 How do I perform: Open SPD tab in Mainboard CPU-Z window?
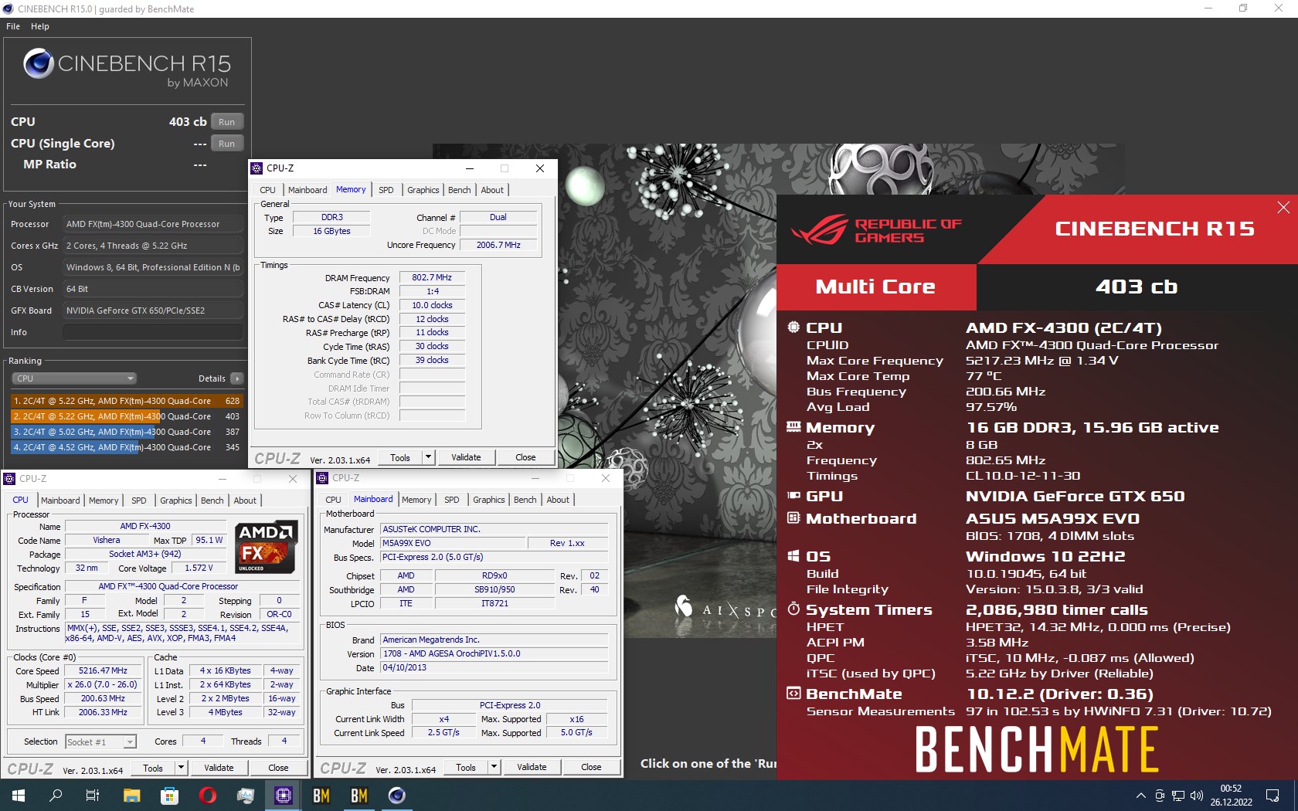[x=452, y=501]
